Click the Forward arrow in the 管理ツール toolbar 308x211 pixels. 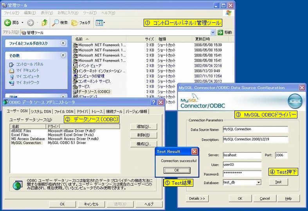pos(31,23)
